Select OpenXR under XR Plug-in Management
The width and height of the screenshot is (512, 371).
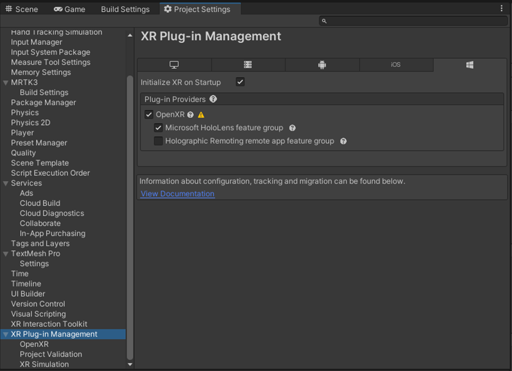[34, 344]
